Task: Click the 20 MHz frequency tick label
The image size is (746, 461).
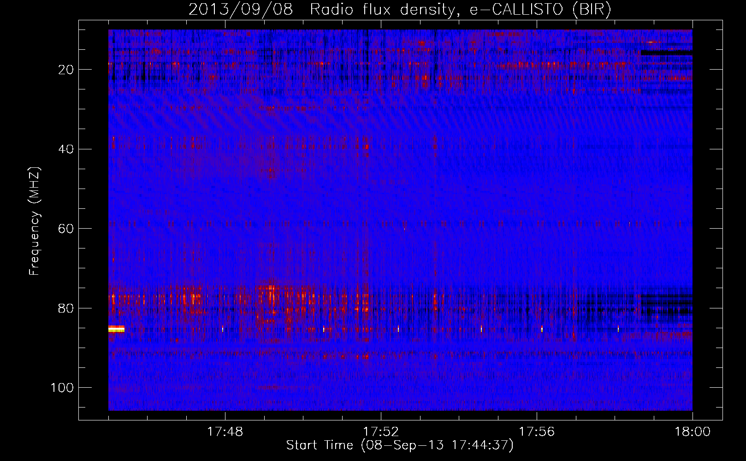Action: point(66,70)
